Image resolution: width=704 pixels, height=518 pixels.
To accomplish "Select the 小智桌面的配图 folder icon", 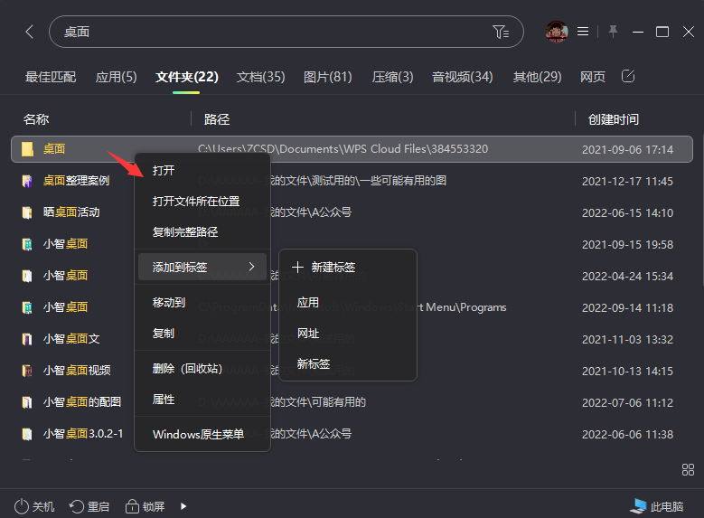I will click(x=27, y=402).
